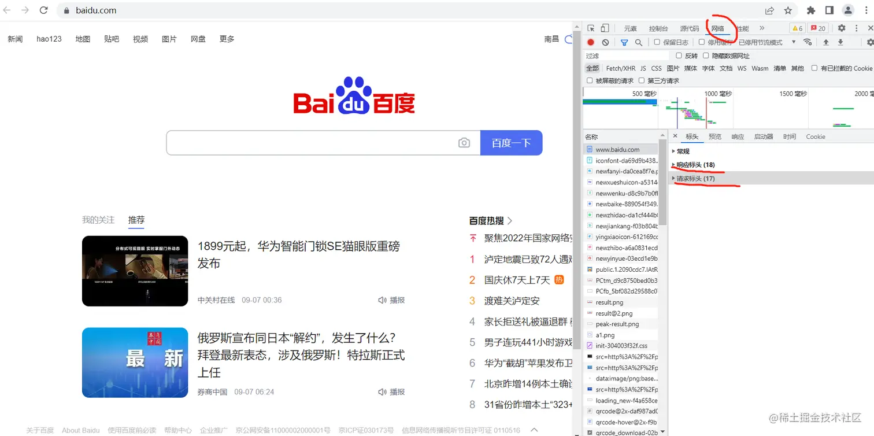Screen dimensions: 874x436
Task: Open network conditions wifi icon
Action: pyautogui.click(x=808, y=42)
